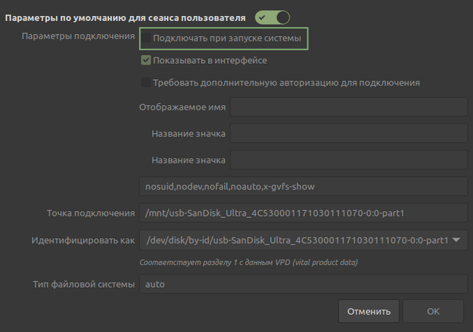Click "Параметры по умолчанию для сеанса пользователя" heading

coord(126,17)
